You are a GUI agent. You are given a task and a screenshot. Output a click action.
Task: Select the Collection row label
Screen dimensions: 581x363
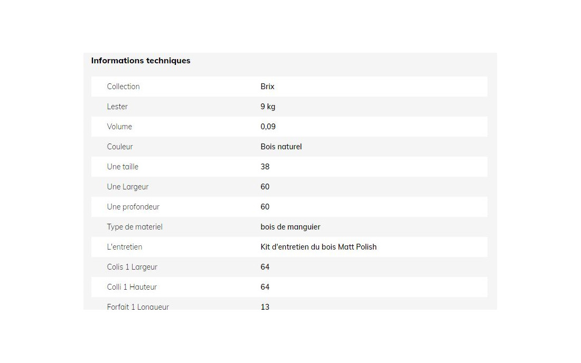click(124, 87)
